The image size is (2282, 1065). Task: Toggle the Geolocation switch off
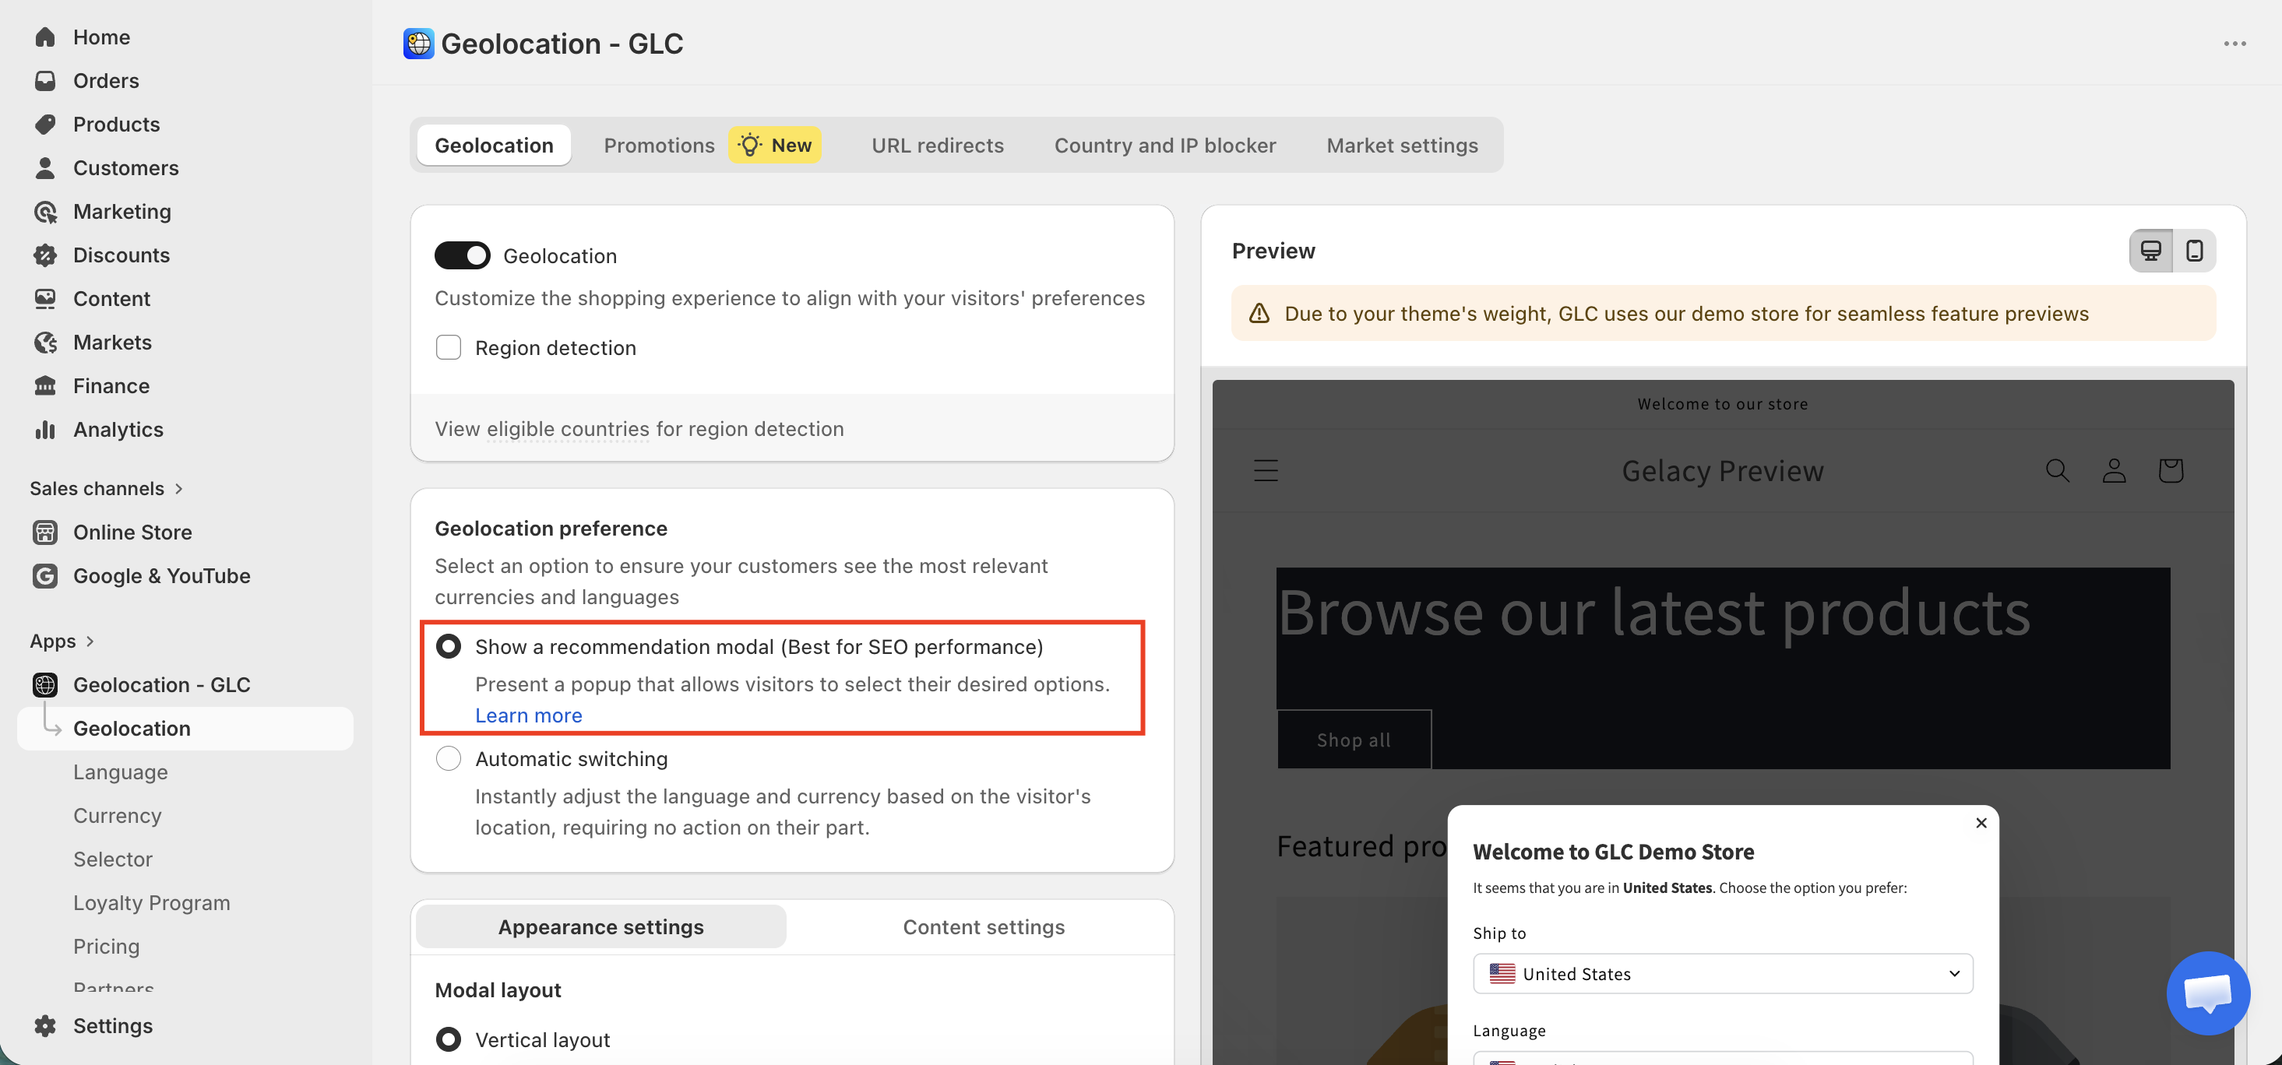point(462,256)
